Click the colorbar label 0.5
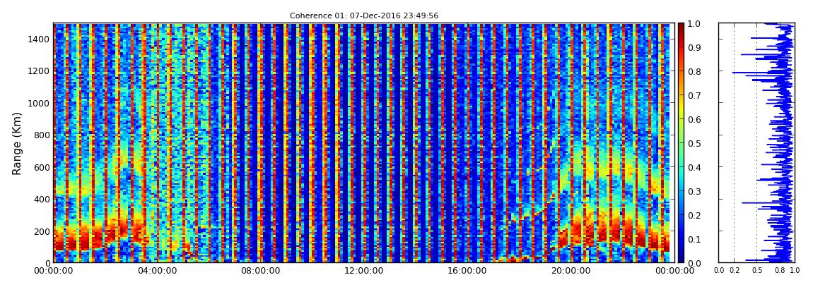This screenshot has height=287, width=813. click(695, 143)
